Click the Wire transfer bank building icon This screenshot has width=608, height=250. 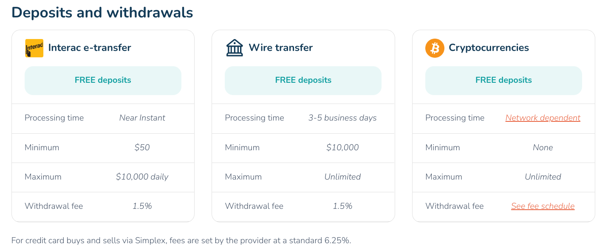coord(235,48)
